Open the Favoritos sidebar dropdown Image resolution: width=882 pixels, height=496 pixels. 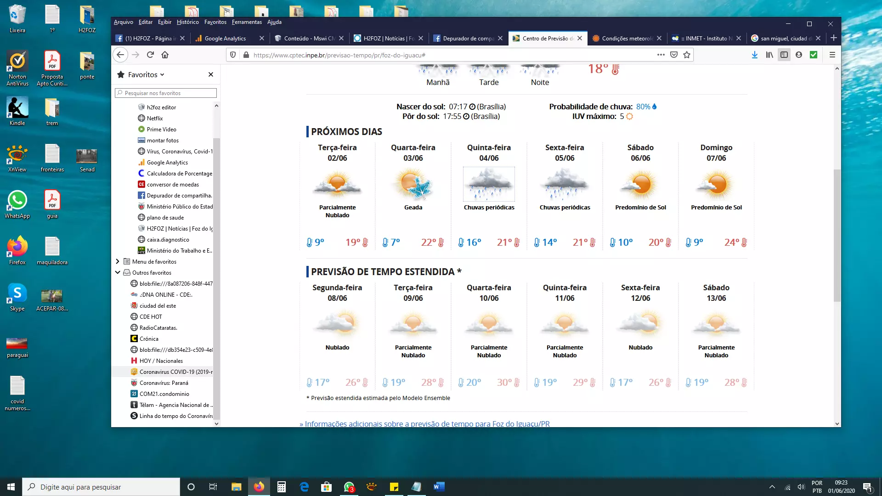click(146, 74)
